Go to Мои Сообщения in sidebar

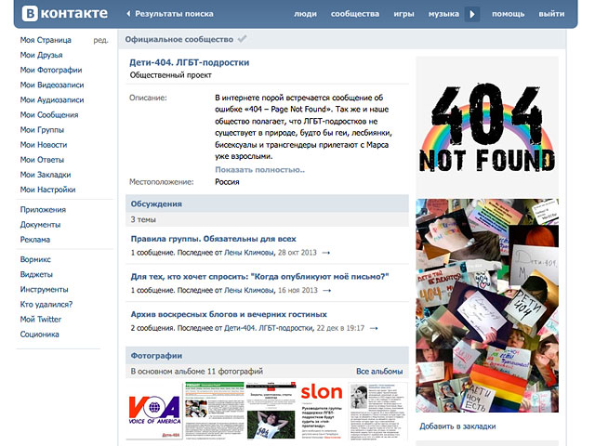49,115
